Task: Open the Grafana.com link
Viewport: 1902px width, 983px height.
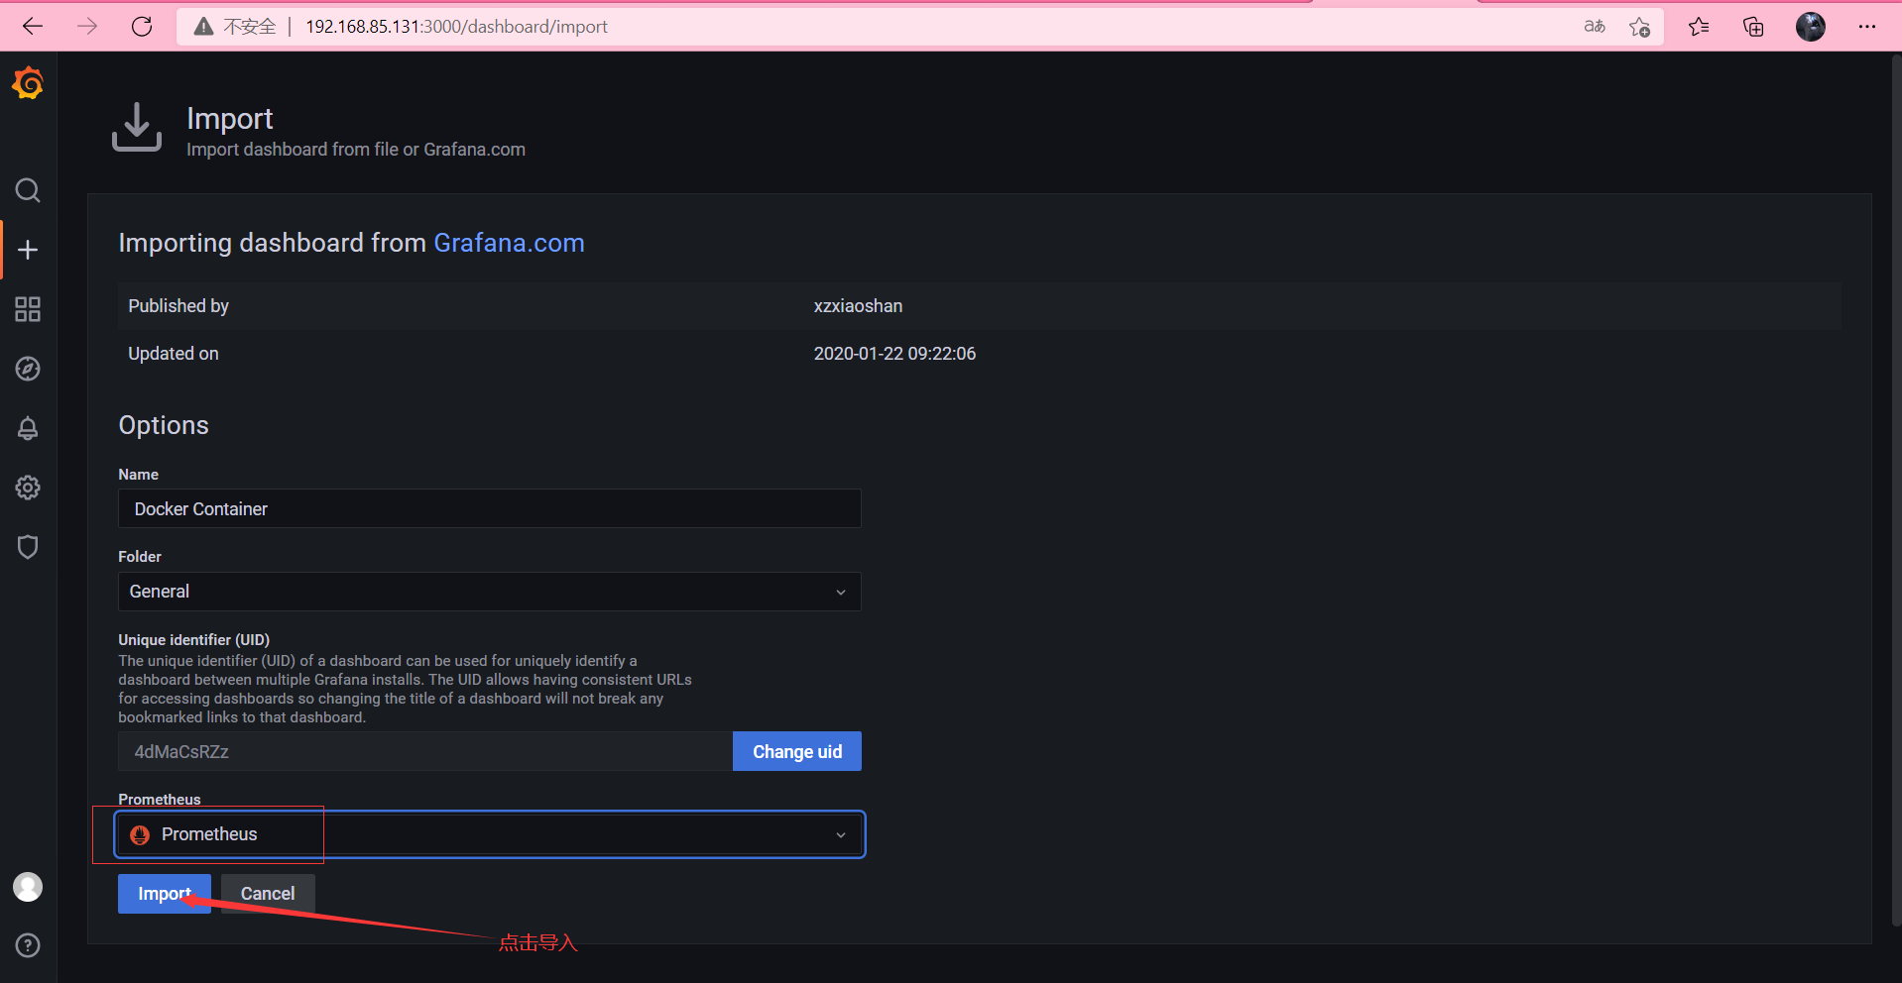Action: (509, 243)
